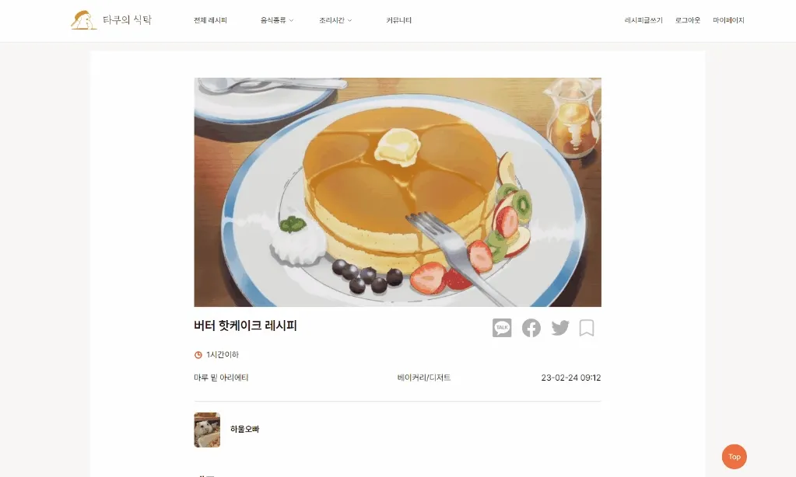This screenshot has height=477, width=796.
Task: Open the chevron arrow next to 음식종류
Action: (x=291, y=21)
